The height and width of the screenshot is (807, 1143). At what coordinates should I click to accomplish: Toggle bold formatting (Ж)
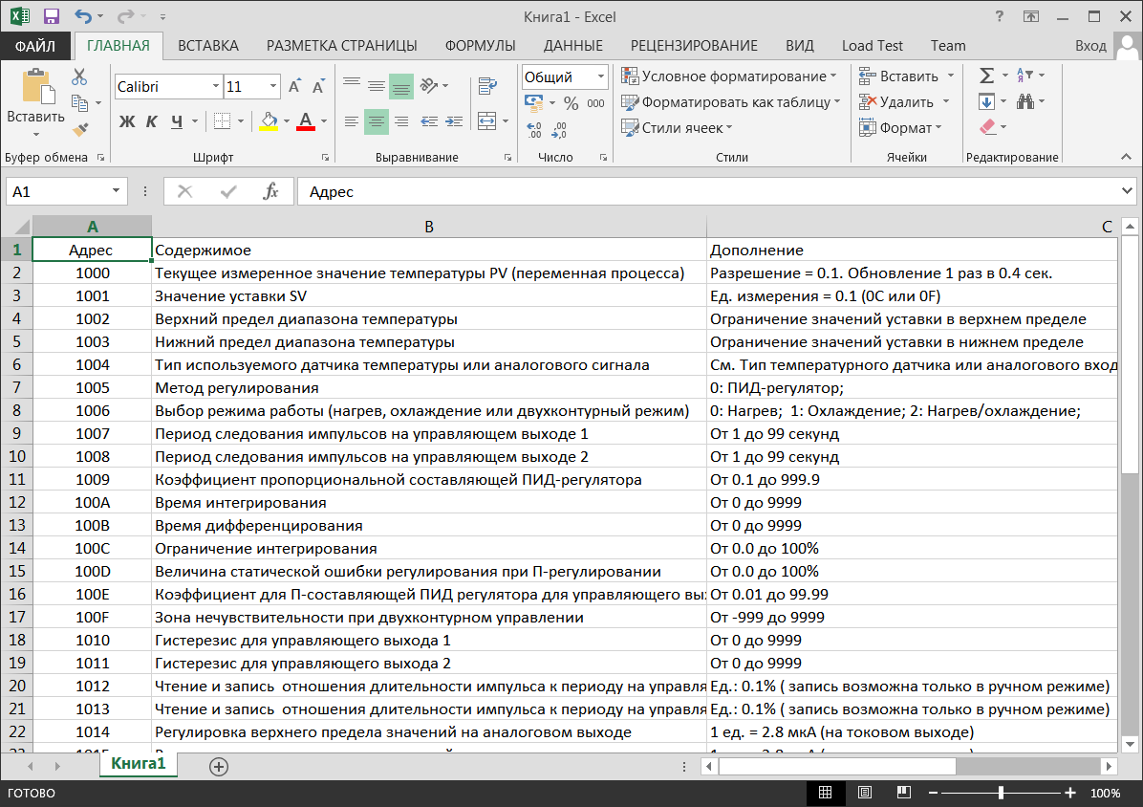coord(127,121)
